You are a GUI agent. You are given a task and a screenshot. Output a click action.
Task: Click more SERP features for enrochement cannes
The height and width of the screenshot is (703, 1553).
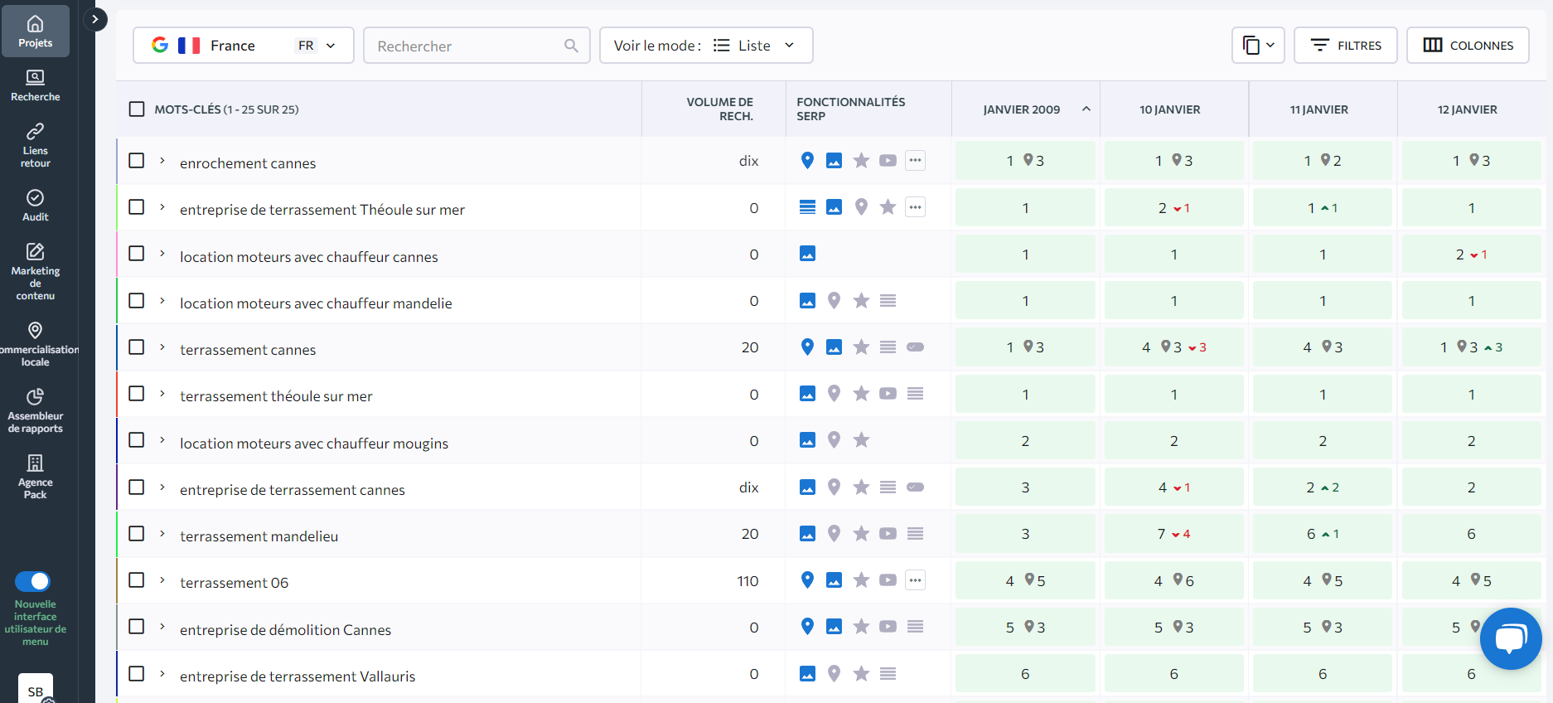[x=915, y=161]
